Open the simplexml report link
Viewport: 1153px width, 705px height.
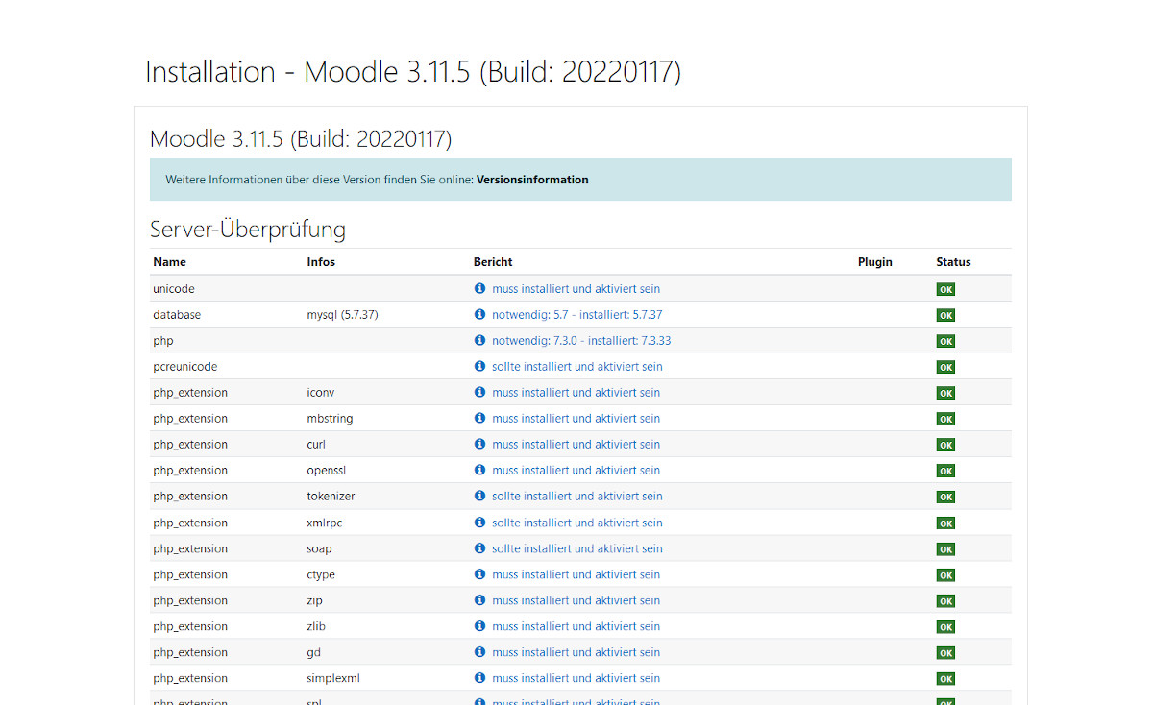(x=576, y=679)
